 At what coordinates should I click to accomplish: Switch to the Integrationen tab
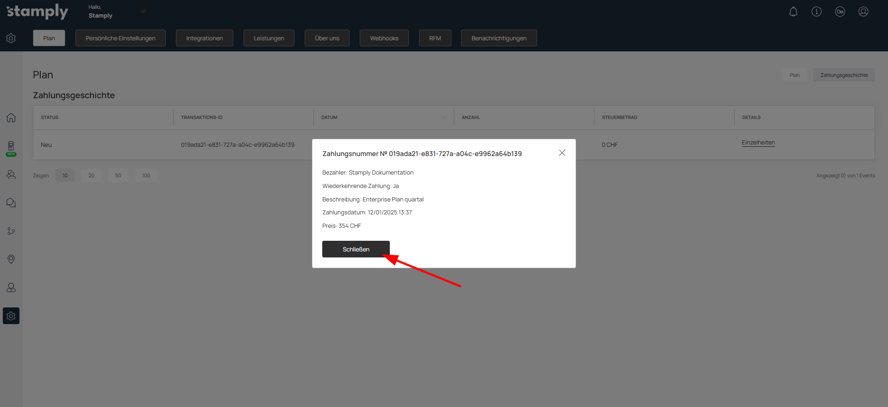(204, 38)
